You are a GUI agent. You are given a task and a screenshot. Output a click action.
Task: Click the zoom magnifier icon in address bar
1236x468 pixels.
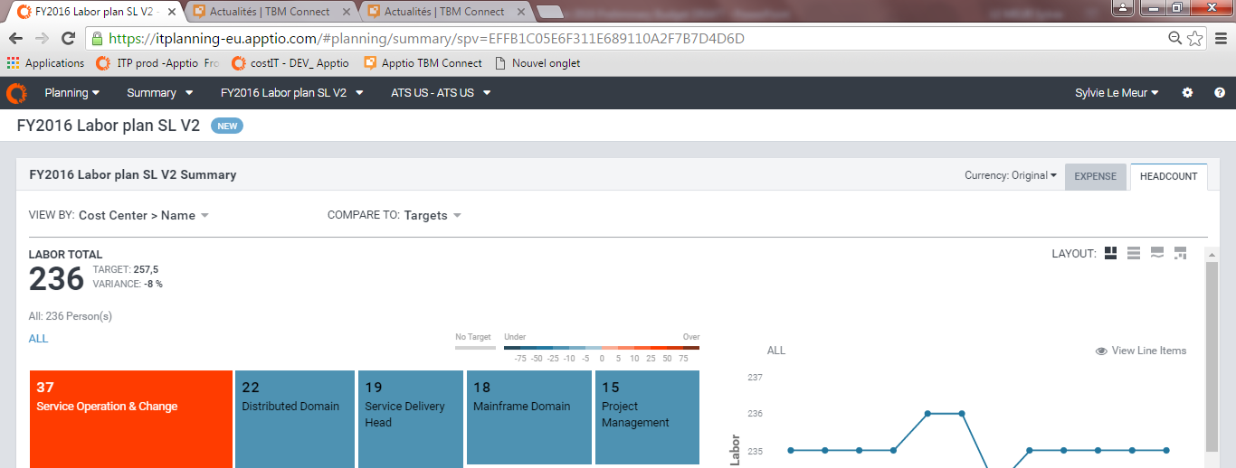1175,38
